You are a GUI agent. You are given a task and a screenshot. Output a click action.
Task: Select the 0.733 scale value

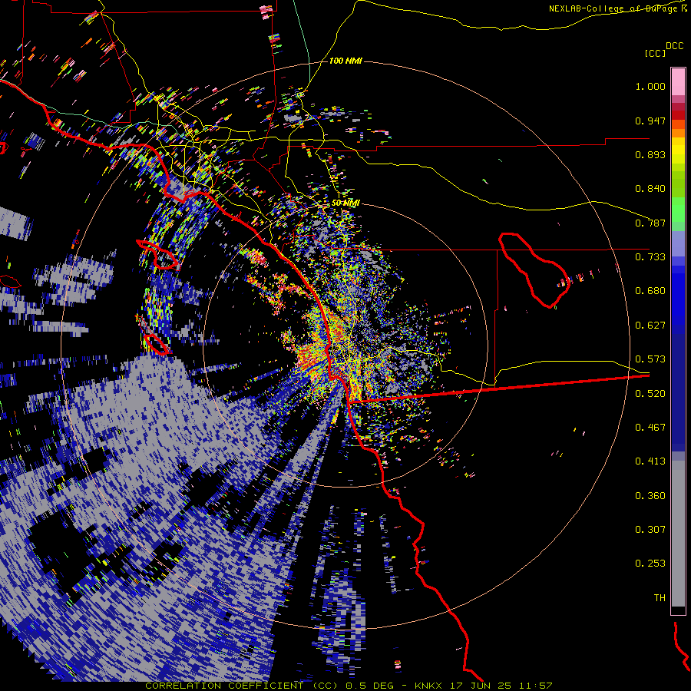(x=650, y=257)
